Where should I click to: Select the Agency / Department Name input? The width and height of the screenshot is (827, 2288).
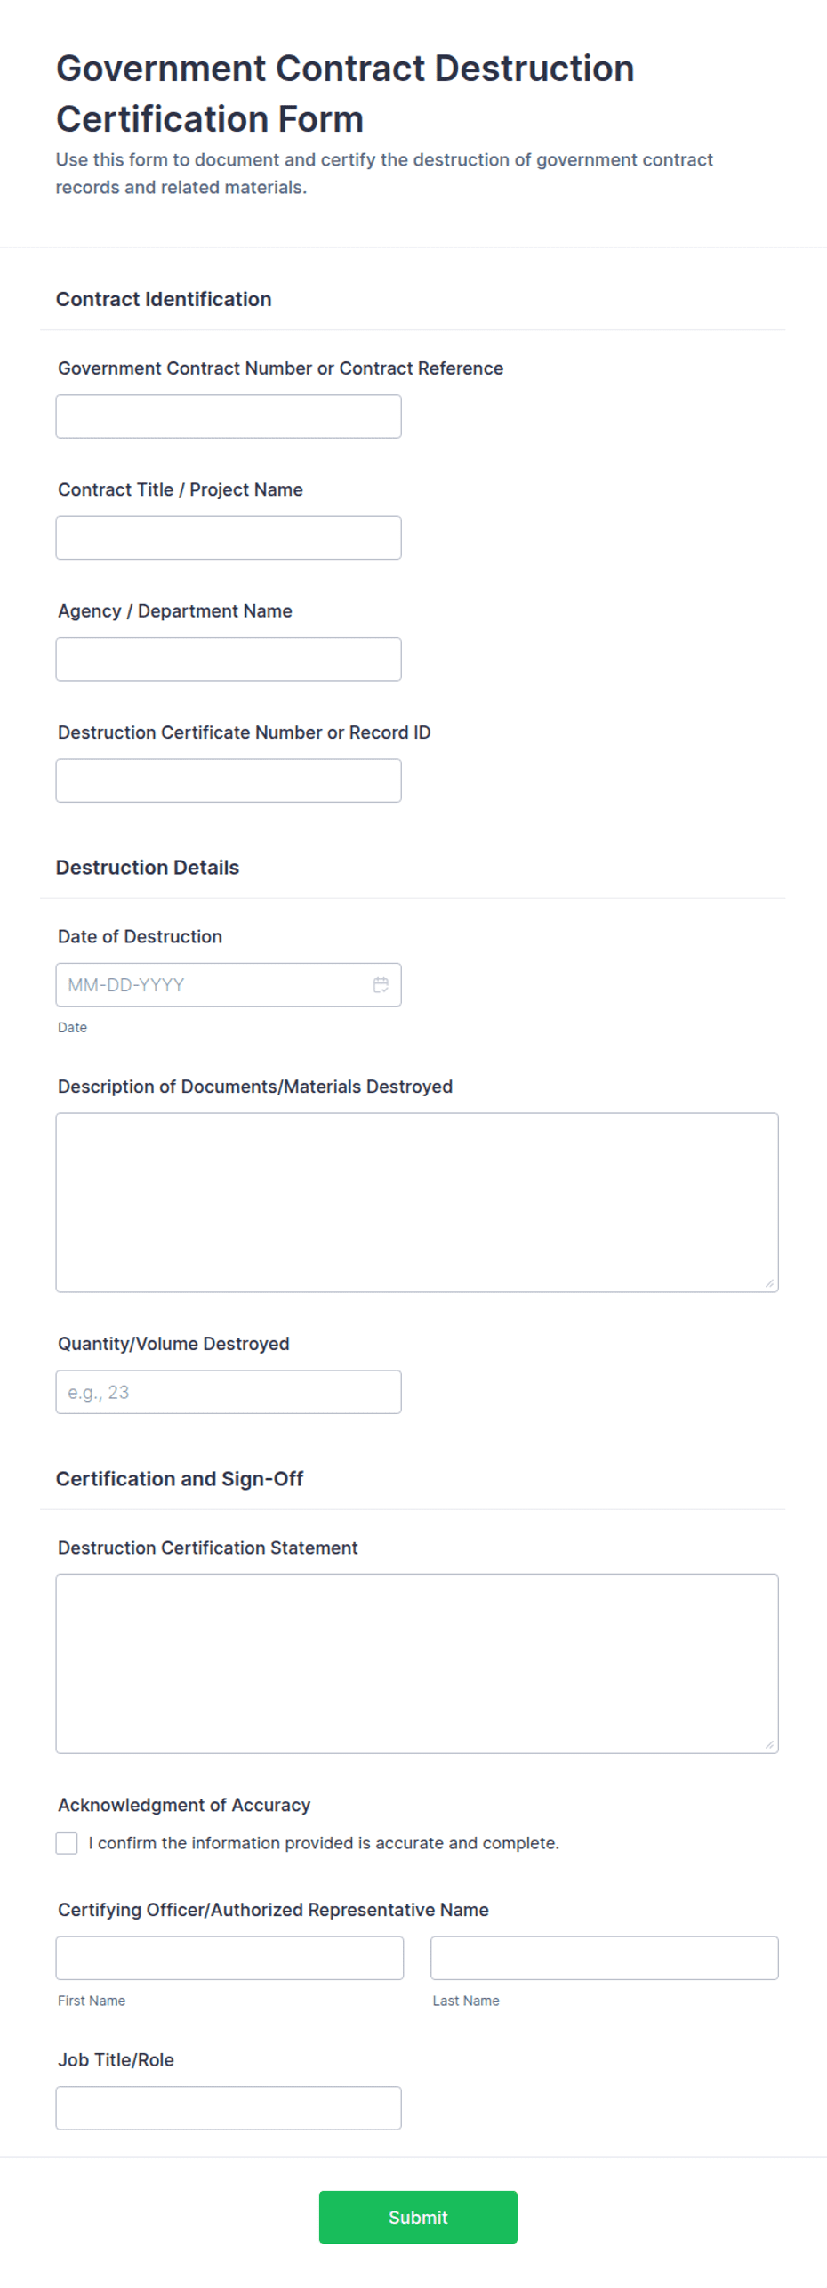point(229,659)
